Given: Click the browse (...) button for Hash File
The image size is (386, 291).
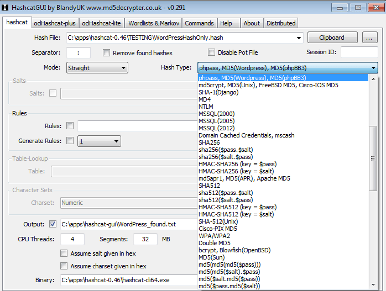Looking at the screenshot, I should tap(369, 38).
